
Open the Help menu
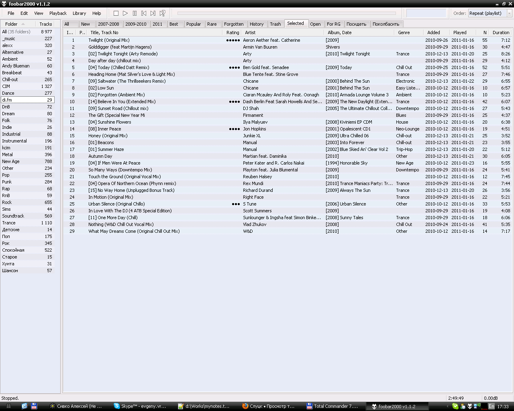[x=96, y=13]
